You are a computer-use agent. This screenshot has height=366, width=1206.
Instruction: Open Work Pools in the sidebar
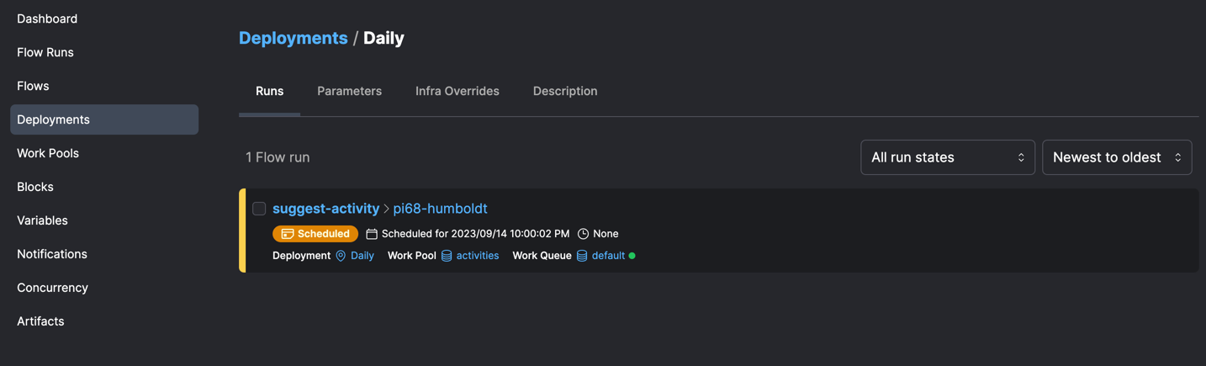pos(48,153)
